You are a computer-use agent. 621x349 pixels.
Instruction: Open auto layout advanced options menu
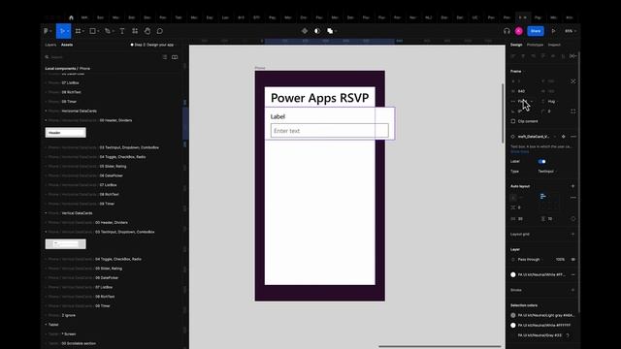[573, 198]
